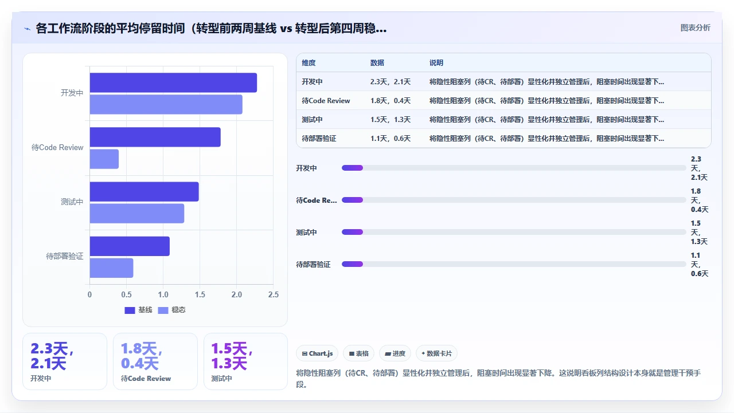The width and height of the screenshot is (734, 413).
Task: Click the light 待部署验证 steady-state bar
Action: (111, 268)
